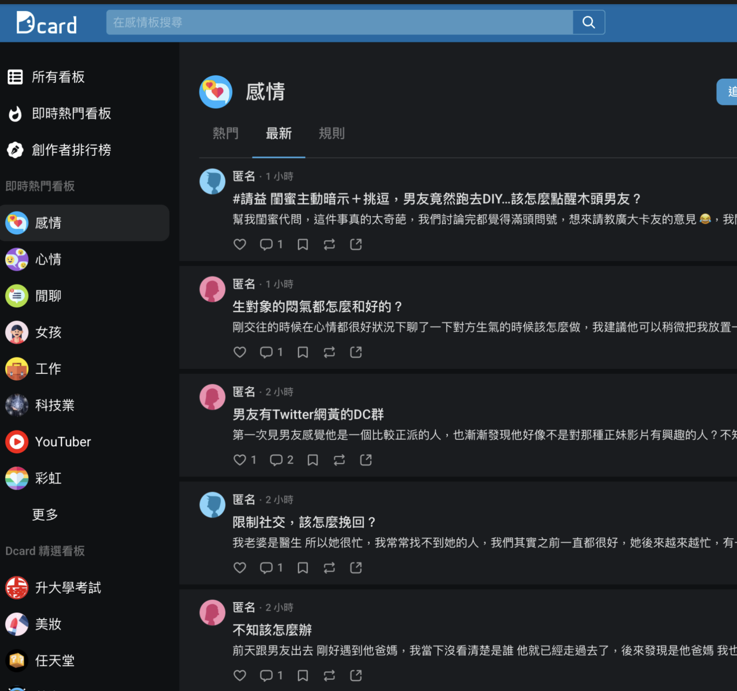Viewport: 737px width, 691px height.
Task: Like post 限制社交，該怎麼挽回
Action: click(x=240, y=568)
